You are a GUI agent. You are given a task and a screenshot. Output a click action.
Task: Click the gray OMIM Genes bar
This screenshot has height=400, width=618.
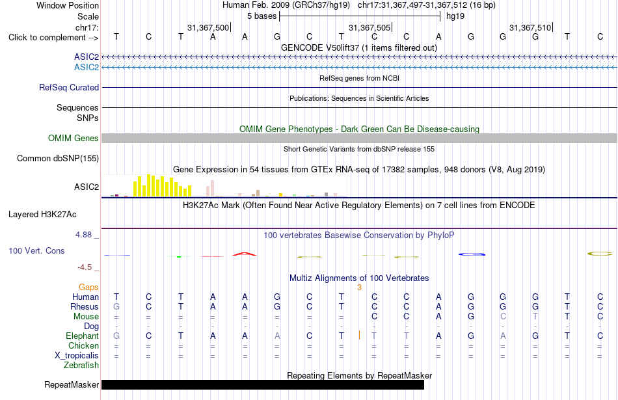359,138
